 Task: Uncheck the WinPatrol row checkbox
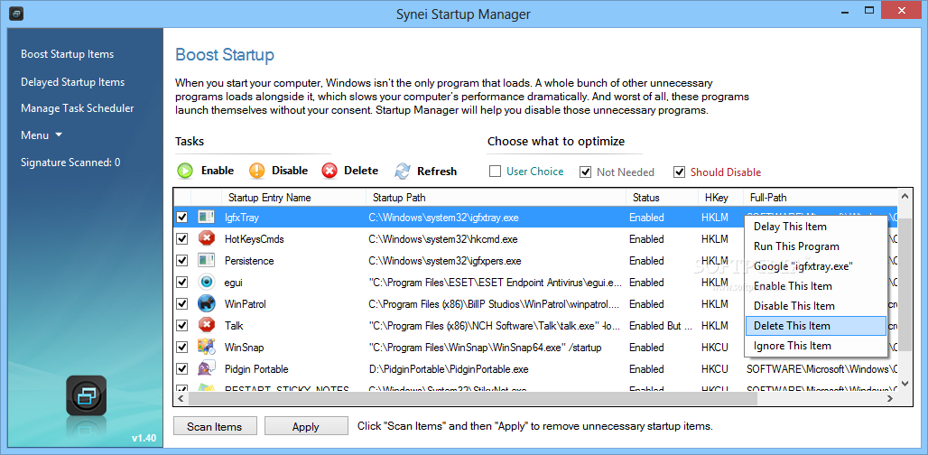[x=182, y=304]
